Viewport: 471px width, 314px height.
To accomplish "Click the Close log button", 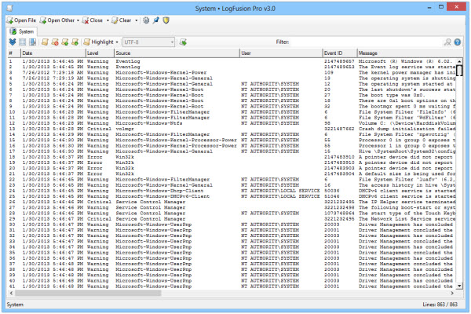I will pyautogui.click(x=91, y=19).
